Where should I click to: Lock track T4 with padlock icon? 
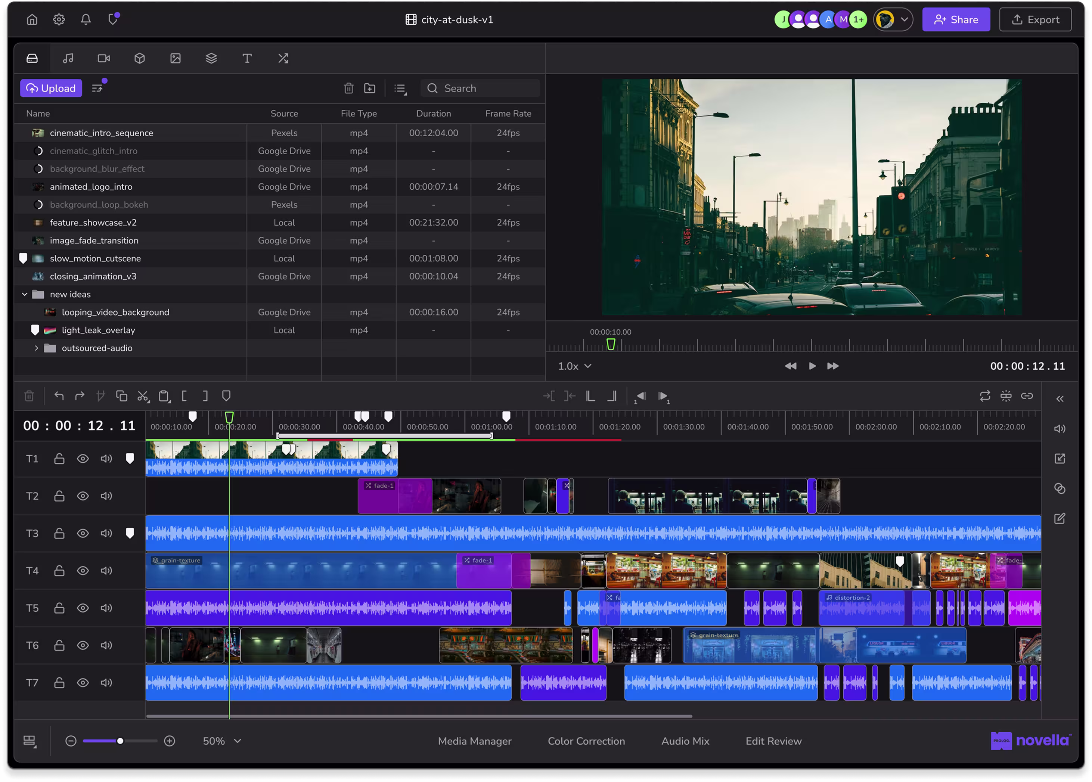click(x=59, y=571)
